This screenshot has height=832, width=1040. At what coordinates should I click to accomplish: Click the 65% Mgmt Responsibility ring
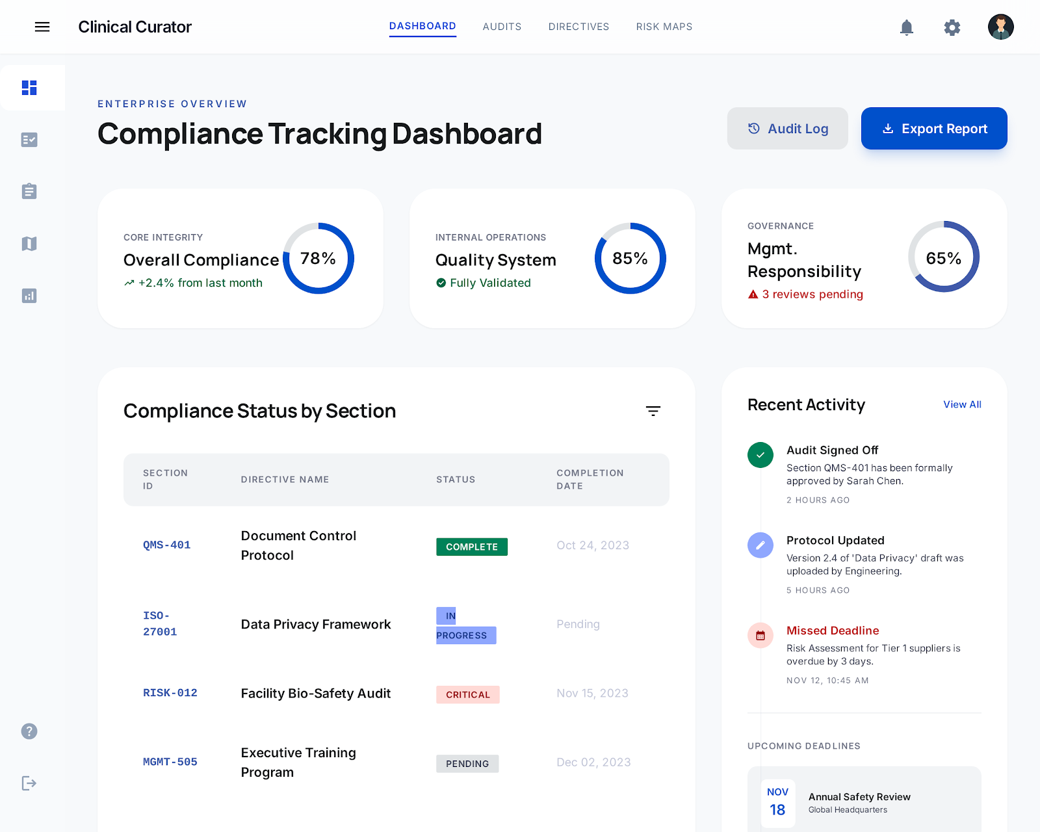(x=944, y=257)
